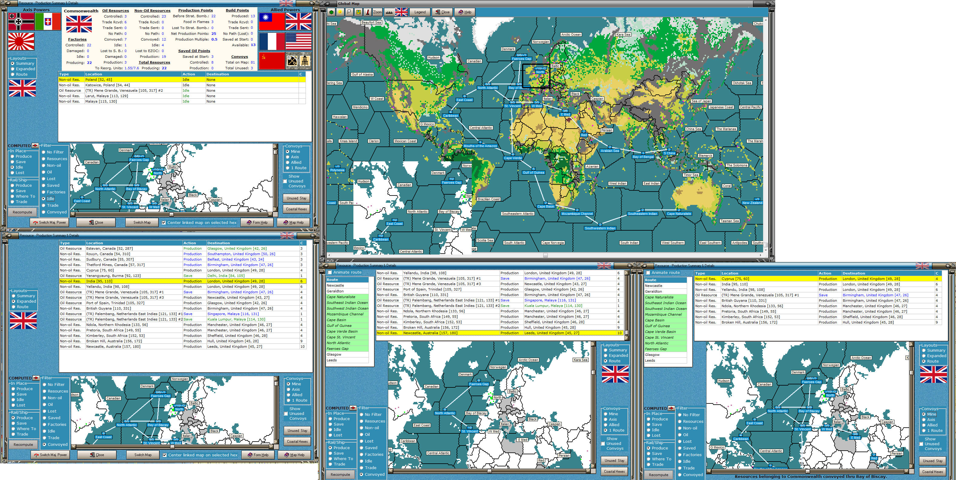Viewport: 956px width, 480px height.
Task: Click the Legend button on Global Map
Action: coord(419,12)
